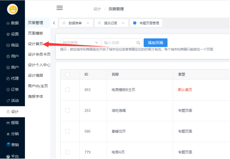Click the ID cell 253
230x159 pixels.
coord(88,111)
